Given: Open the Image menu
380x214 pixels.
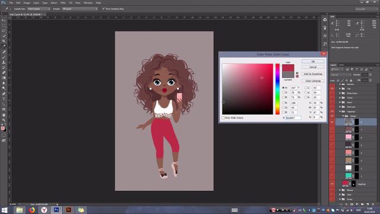Looking at the screenshot, I should tap(27, 2).
